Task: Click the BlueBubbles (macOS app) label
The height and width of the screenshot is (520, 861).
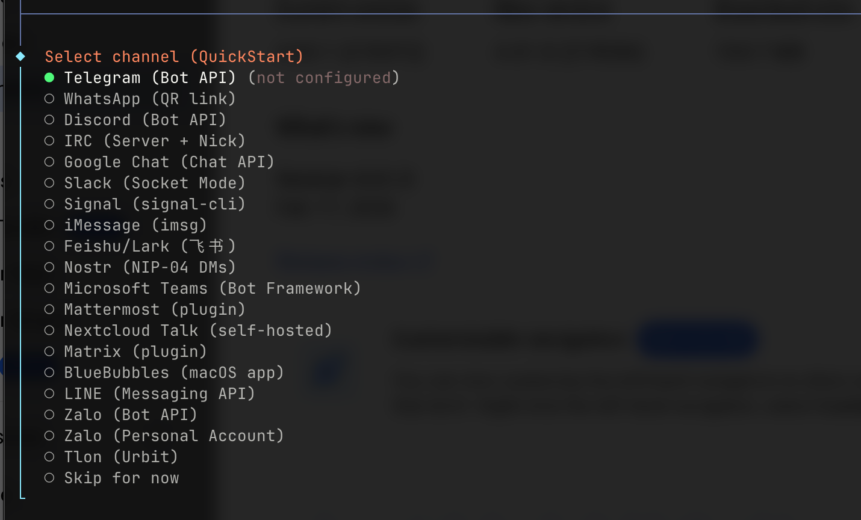Action: click(173, 373)
